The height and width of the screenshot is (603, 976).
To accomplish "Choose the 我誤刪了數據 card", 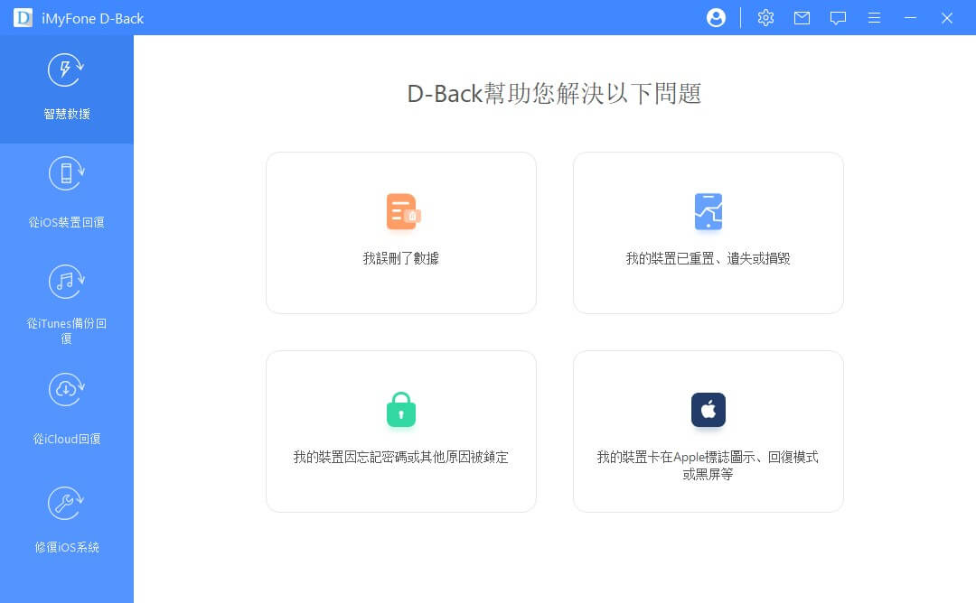I will coord(401,233).
